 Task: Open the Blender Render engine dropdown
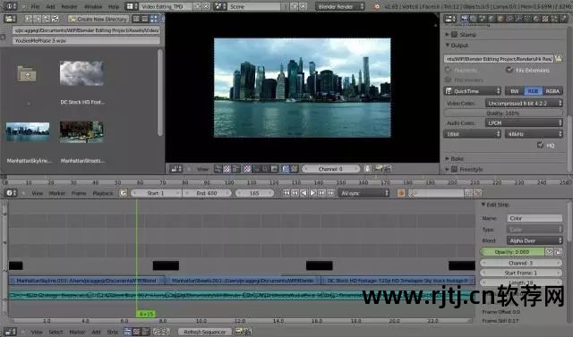point(340,6)
